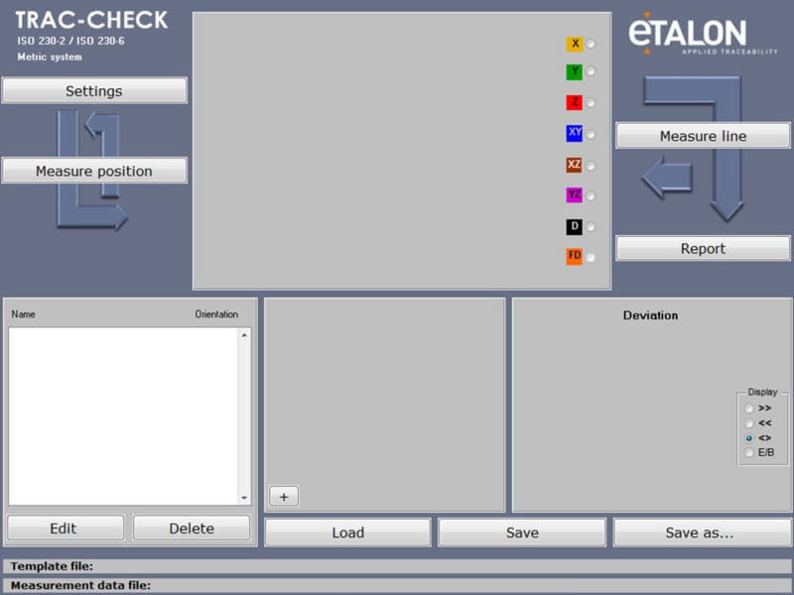Start the Measure line step
Screen dimensions: 794x595
click(x=703, y=136)
